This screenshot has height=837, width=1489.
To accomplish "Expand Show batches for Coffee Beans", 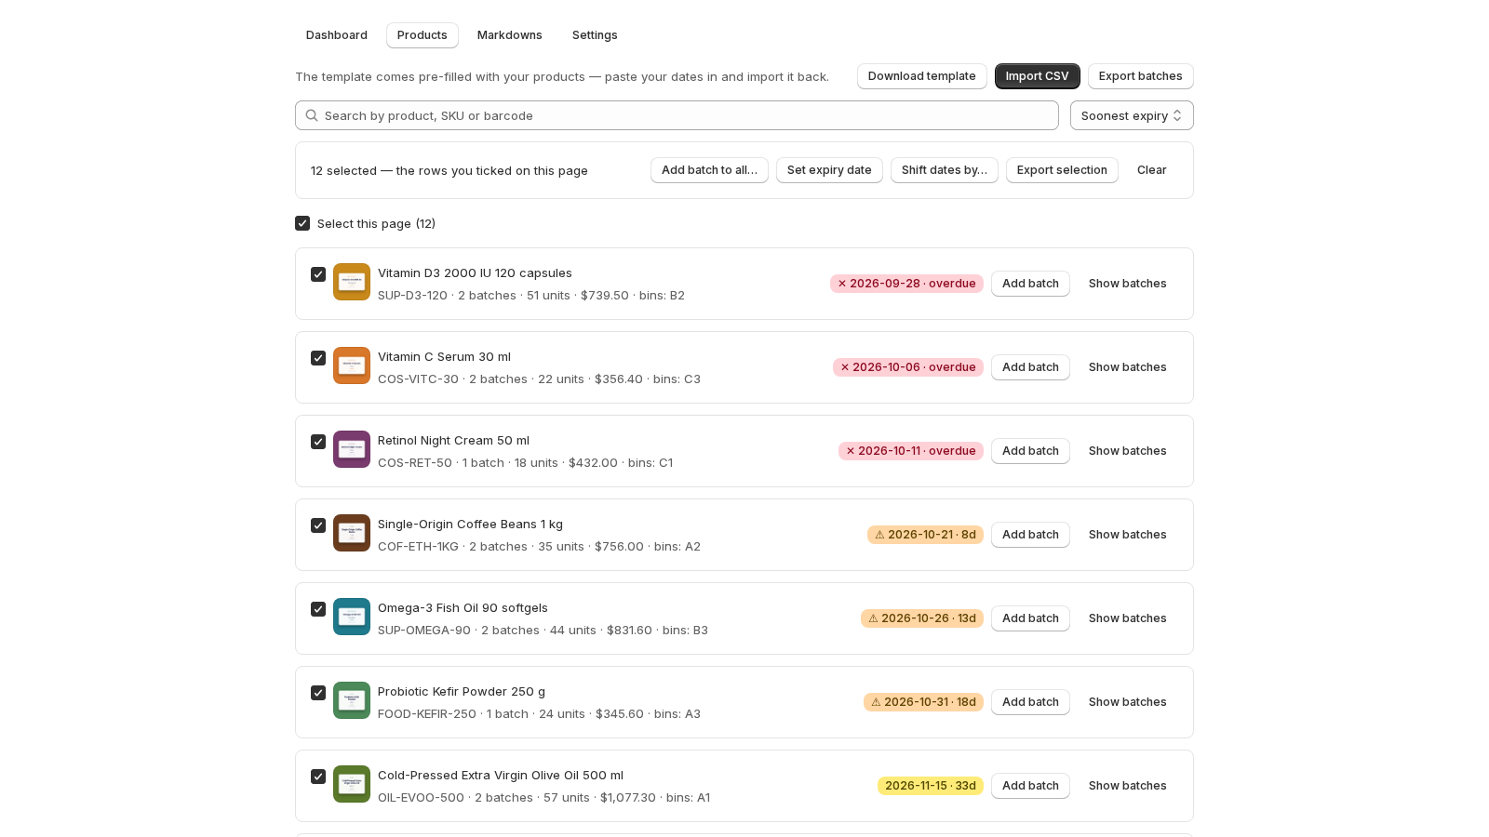I will pyautogui.click(x=1128, y=535).
